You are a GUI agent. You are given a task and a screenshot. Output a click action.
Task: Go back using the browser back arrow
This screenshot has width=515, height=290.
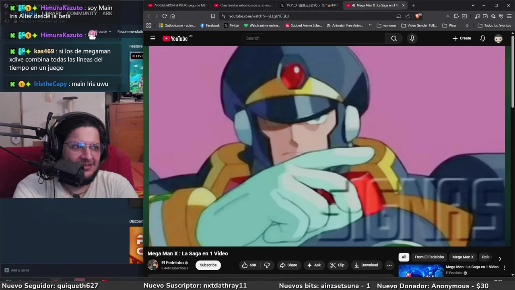(x=148, y=16)
